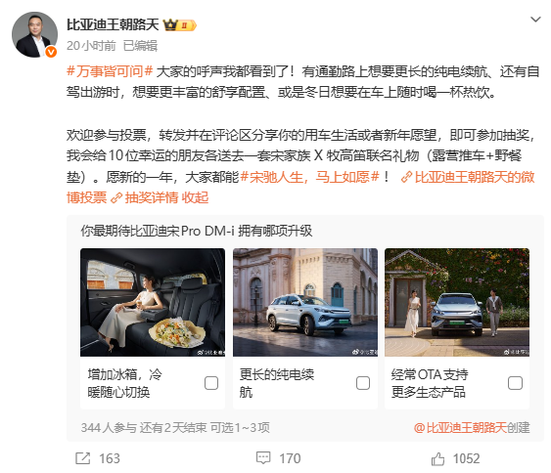
Task: Like the post with thumbs-up icon
Action: [437, 458]
